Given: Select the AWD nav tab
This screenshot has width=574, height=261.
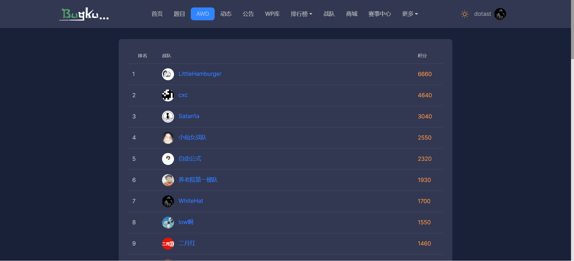Looking at the screenshot, I should [203, 14].
